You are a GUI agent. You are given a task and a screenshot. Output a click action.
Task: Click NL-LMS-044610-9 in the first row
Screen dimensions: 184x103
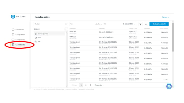pyautogui.click(x=106, y=32)
